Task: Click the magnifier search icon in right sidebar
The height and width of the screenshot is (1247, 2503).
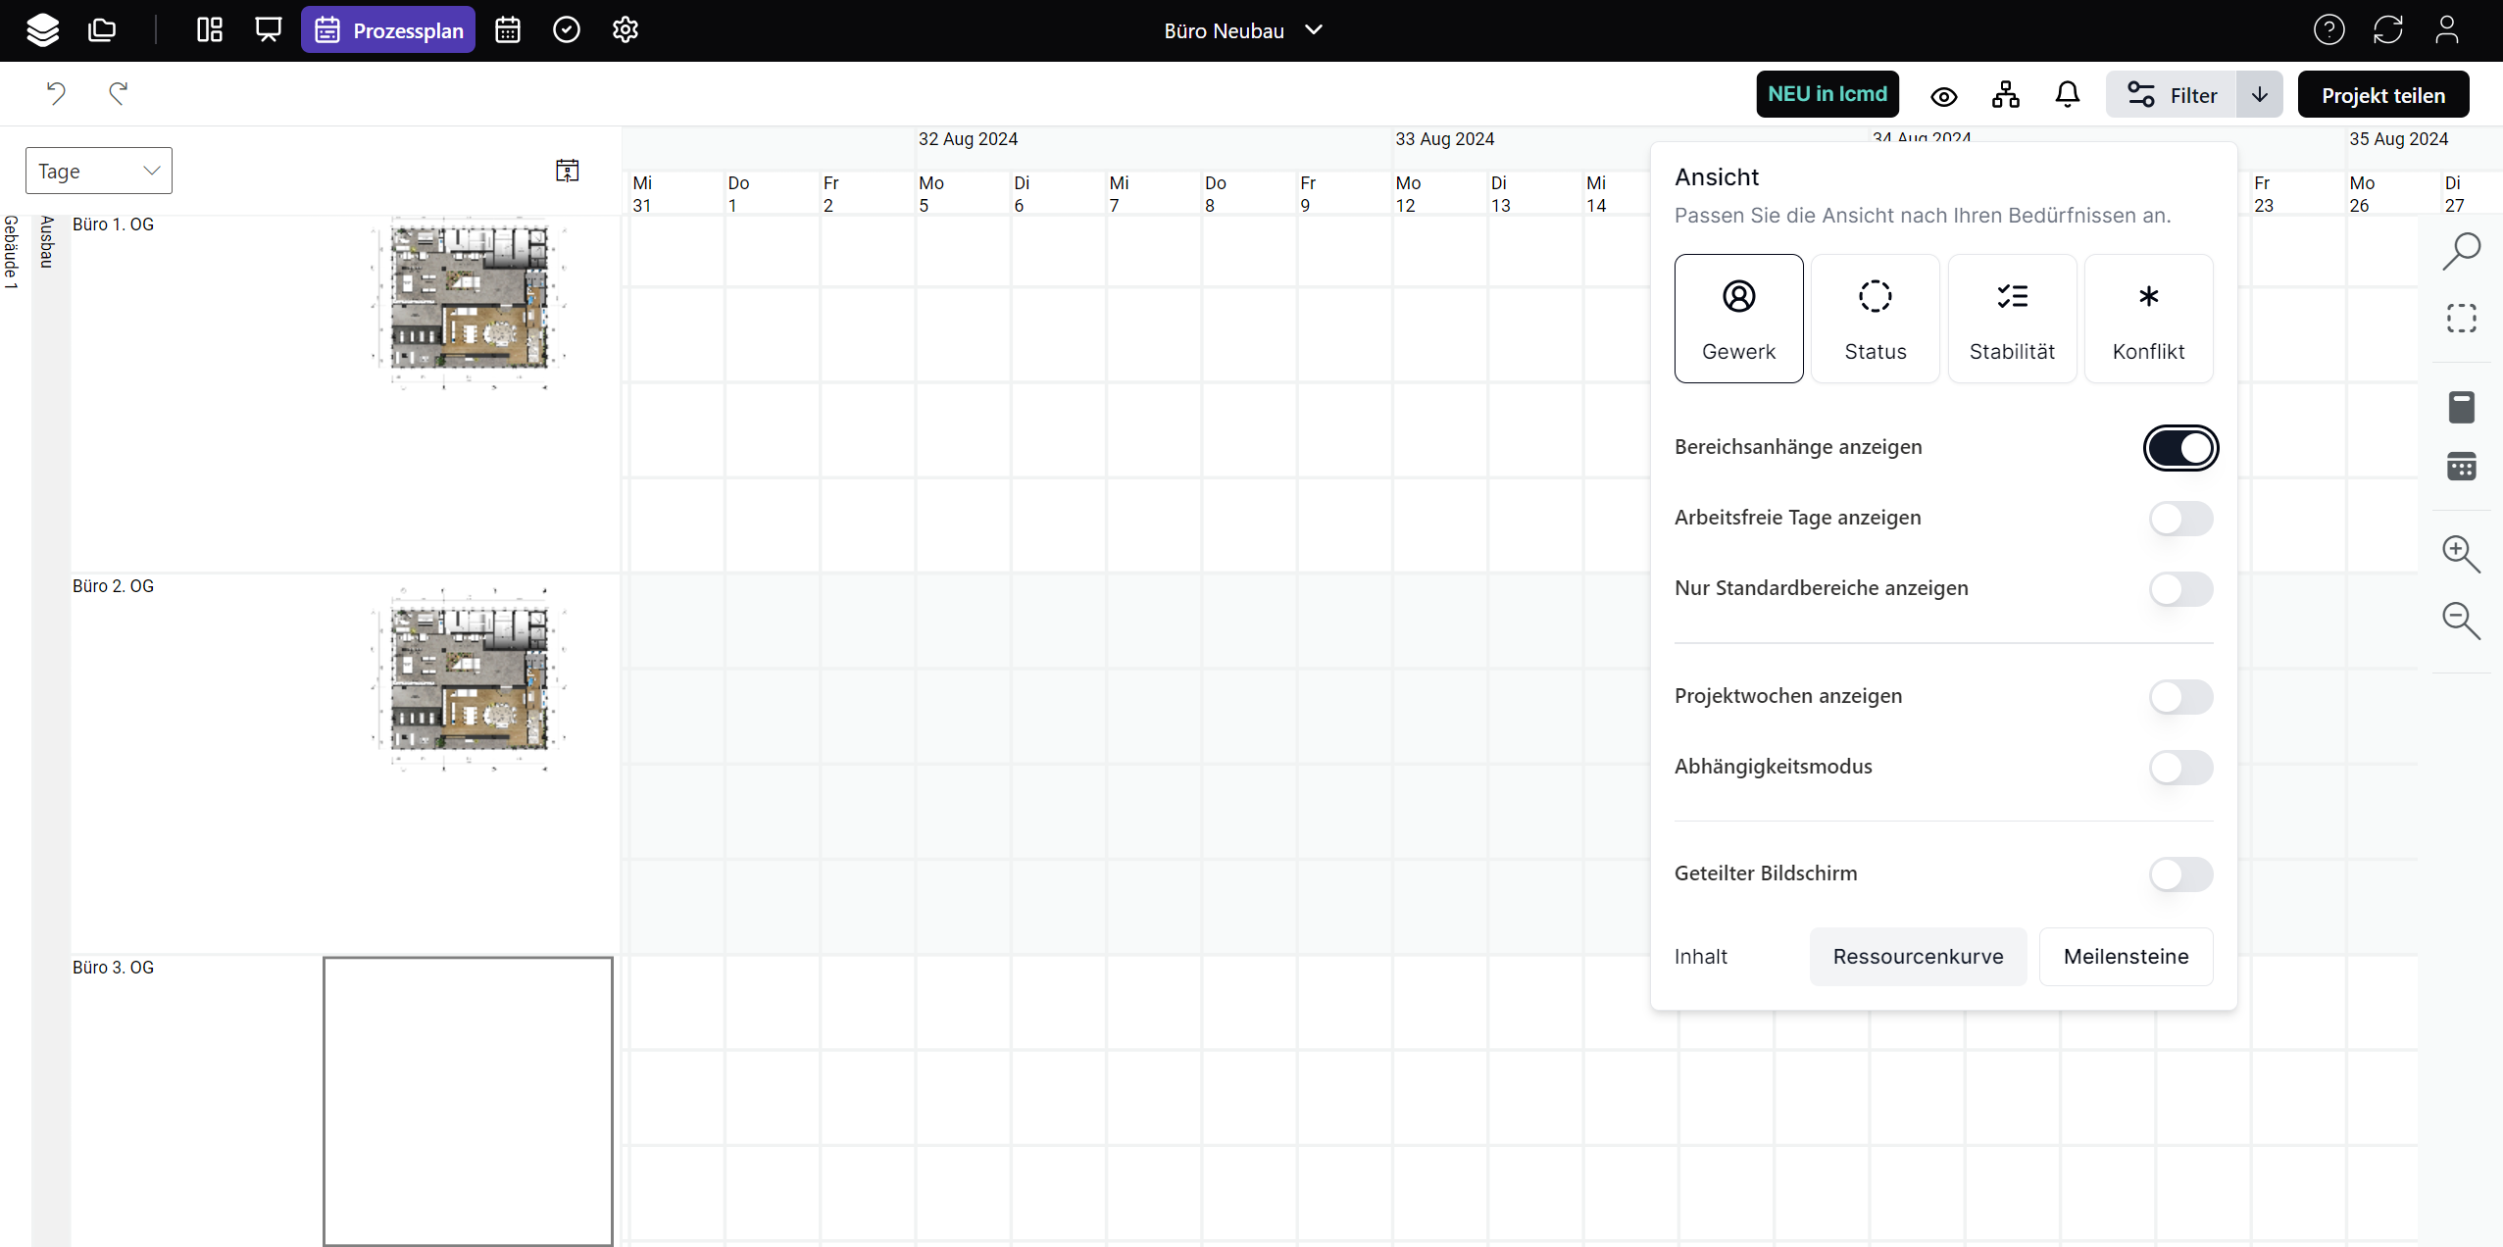Action: tap(2461, 251)
